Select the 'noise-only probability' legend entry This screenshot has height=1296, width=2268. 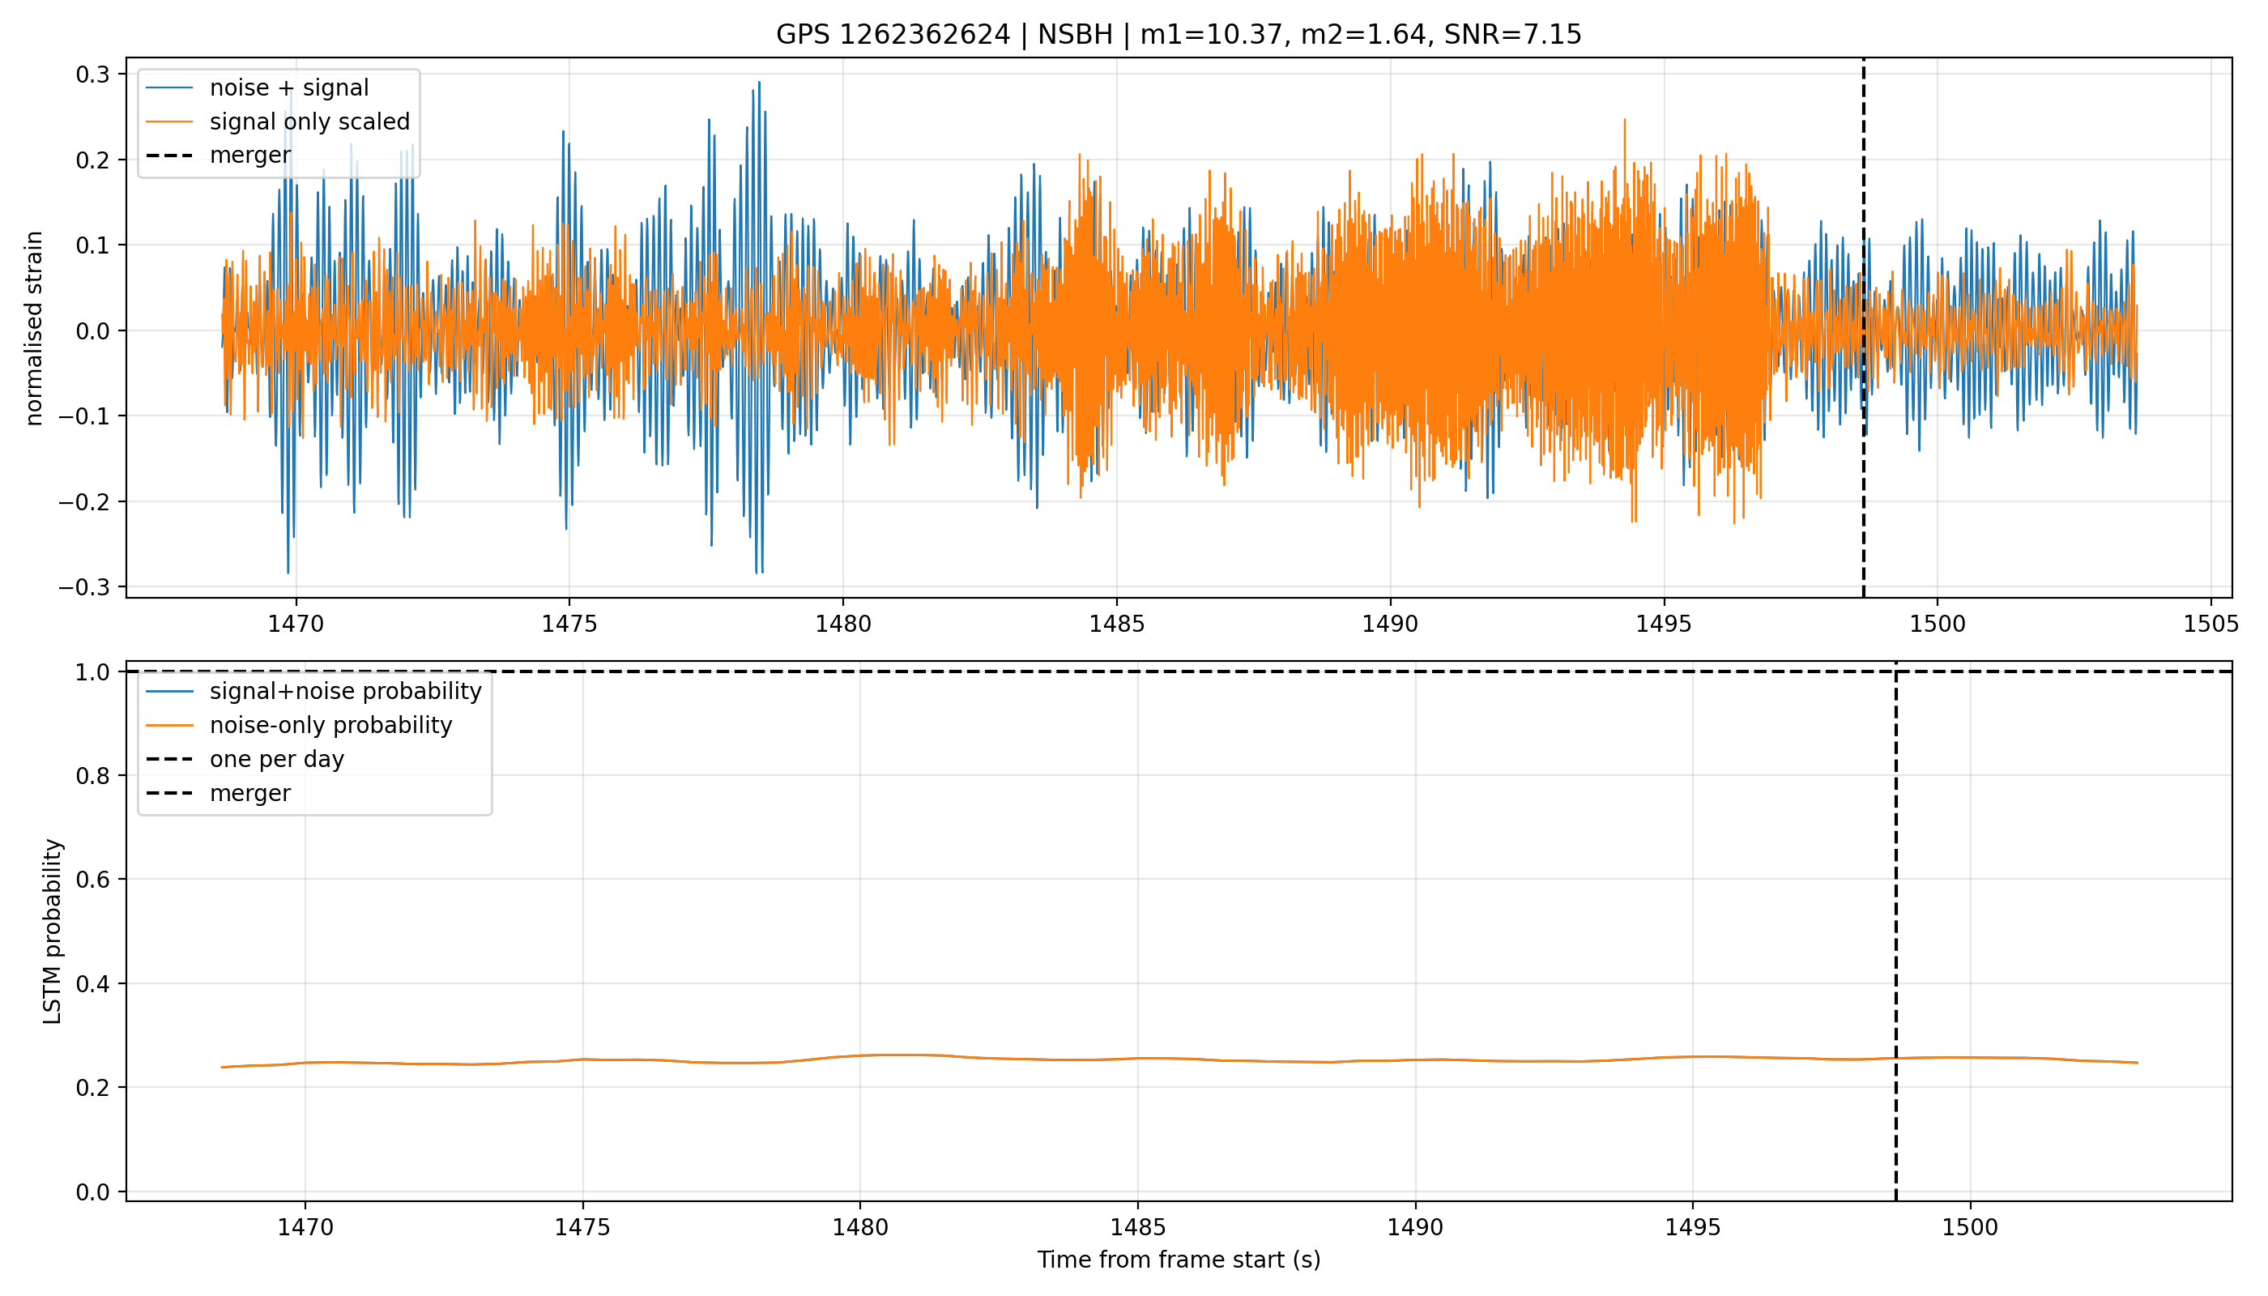pyautogui.click(x=300, y=726)
